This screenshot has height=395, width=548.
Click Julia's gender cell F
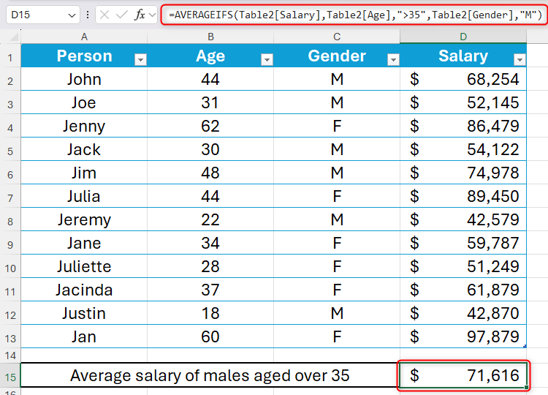click(337, 196)
